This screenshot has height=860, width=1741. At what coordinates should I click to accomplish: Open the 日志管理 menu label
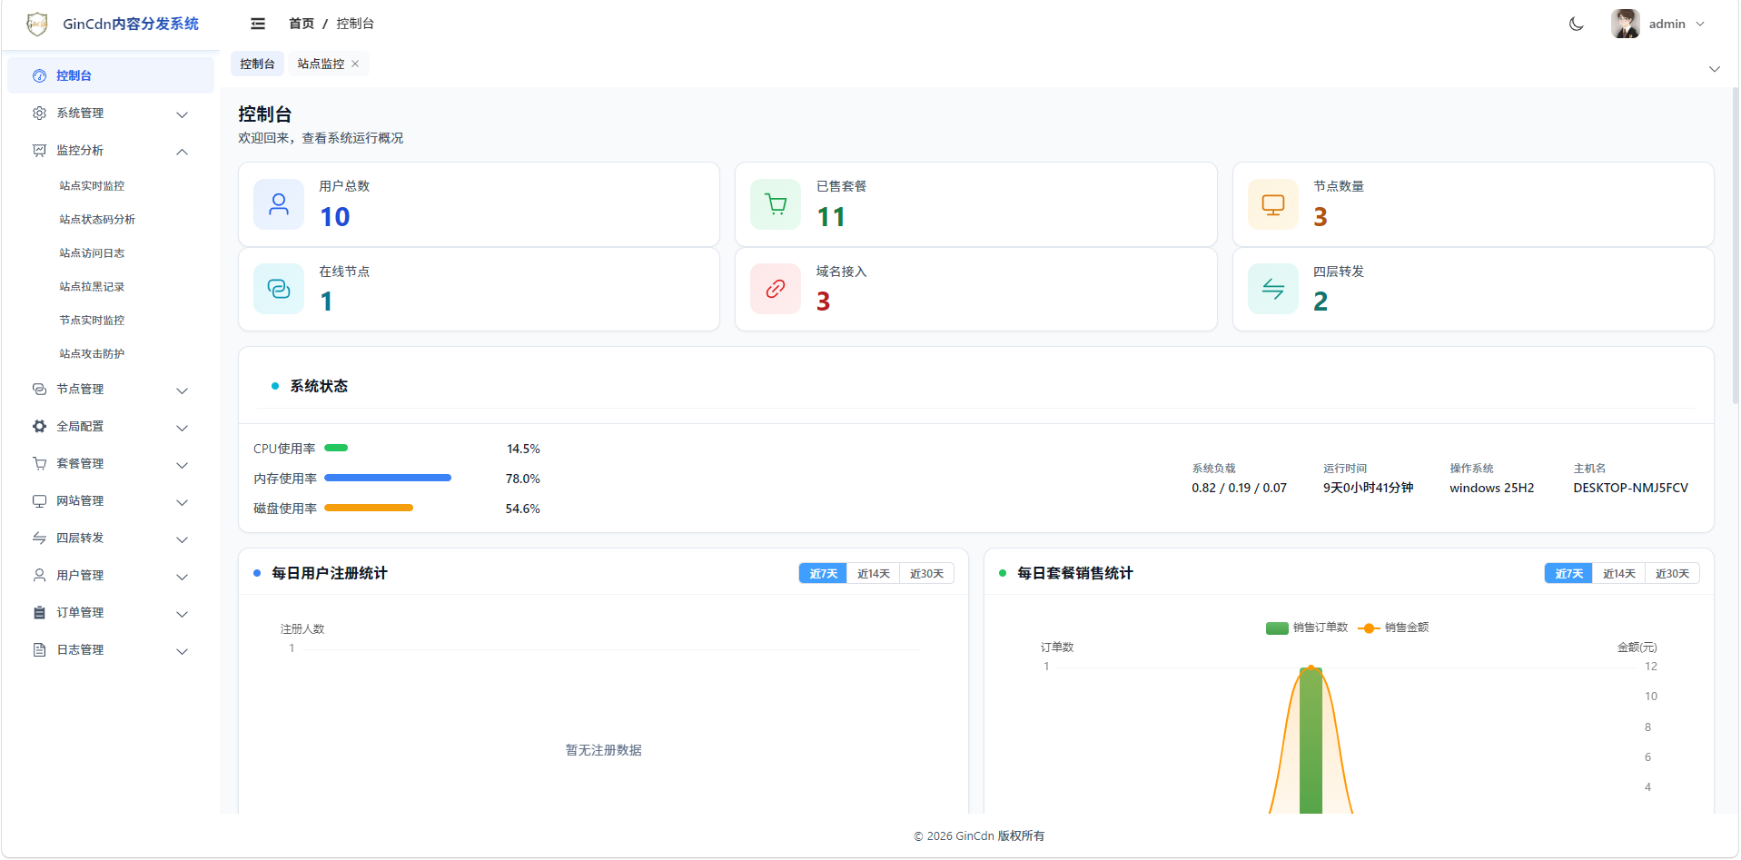(x=80, y=650)
